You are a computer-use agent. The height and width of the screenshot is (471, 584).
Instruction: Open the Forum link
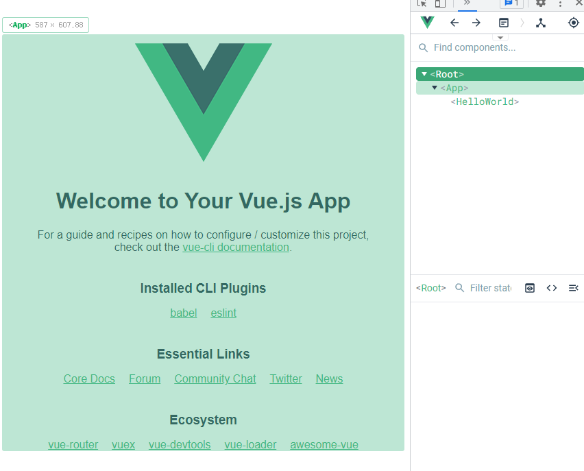(145, 378)
